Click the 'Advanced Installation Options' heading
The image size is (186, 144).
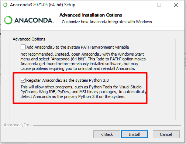91,15
